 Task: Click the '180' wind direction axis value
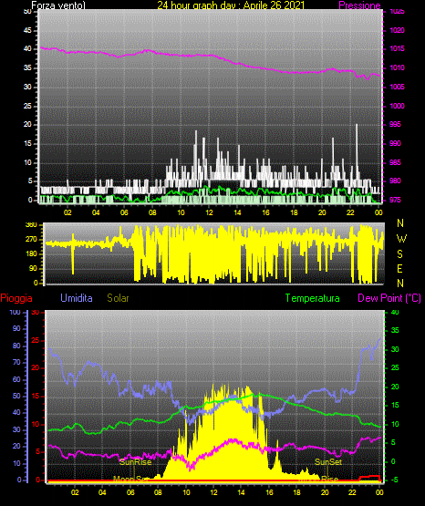pos(32,254)
